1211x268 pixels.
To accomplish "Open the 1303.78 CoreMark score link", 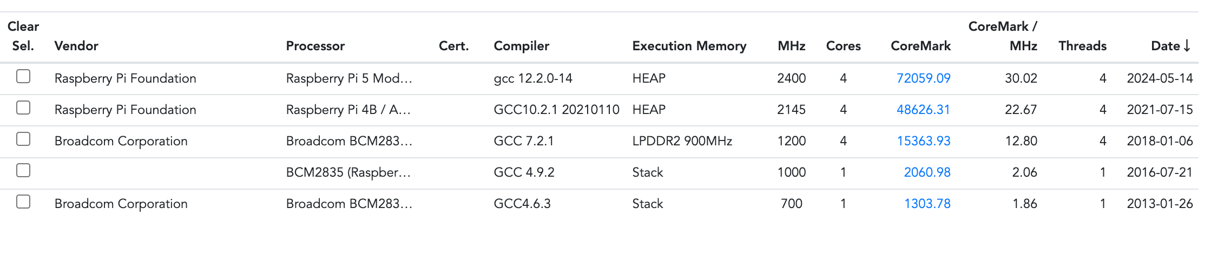I will 927,204.
